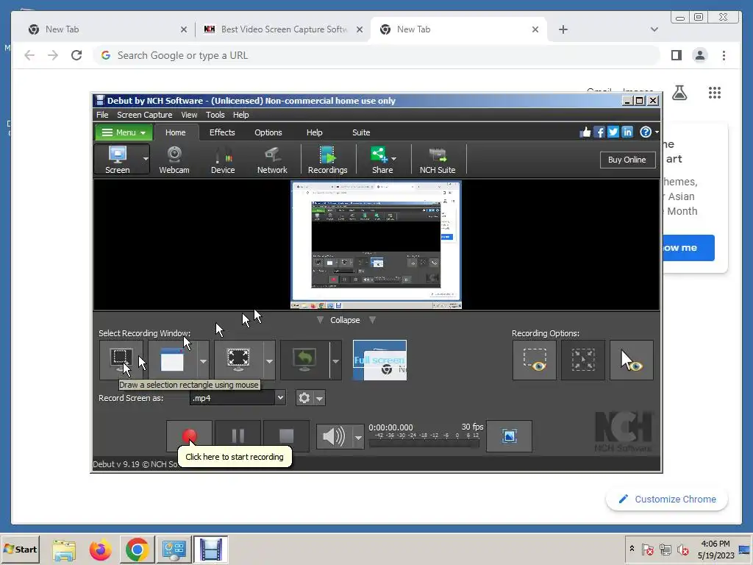Open the .mp4 record format dropdown
Screen dimensions: 753x565
[238, 398]
